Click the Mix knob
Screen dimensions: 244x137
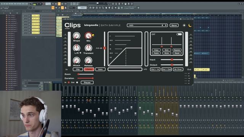[x=88, y=36]
